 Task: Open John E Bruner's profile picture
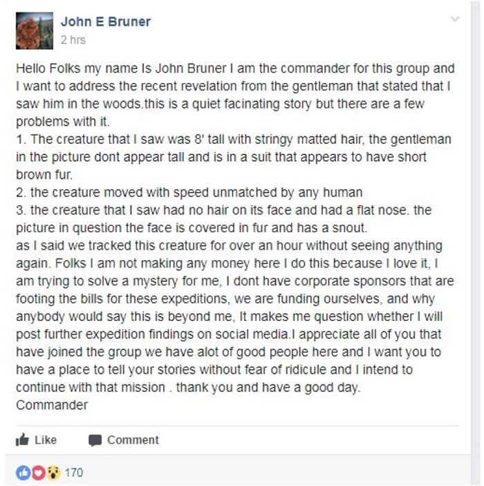35,30
